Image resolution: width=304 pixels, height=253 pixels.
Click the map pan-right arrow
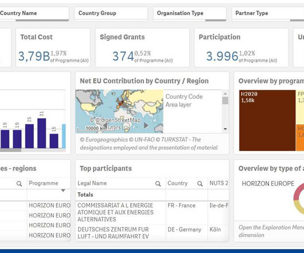pos(146,125)
